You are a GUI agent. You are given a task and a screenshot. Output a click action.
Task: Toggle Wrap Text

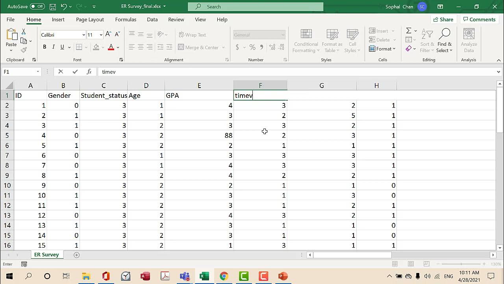click(193, 35)
